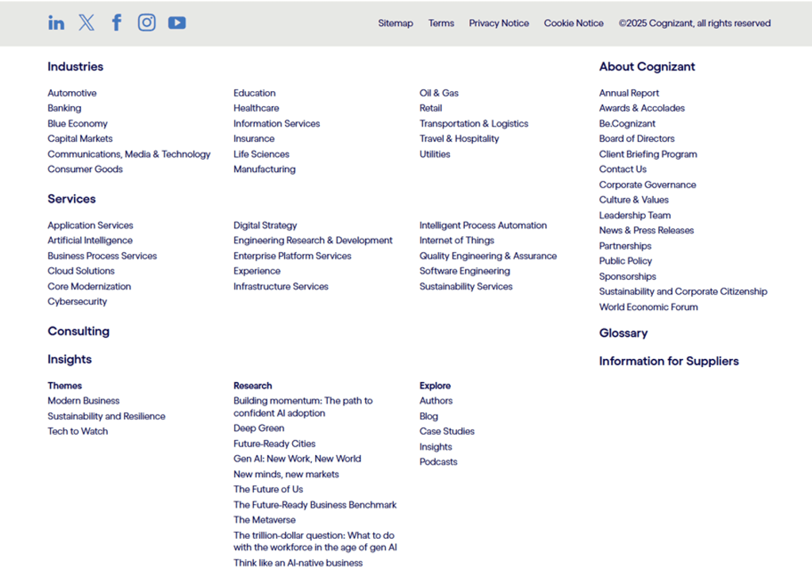This screenshot has height=580, width=812.
Task: Open Internet of Things link
Action: pos(456,241)
